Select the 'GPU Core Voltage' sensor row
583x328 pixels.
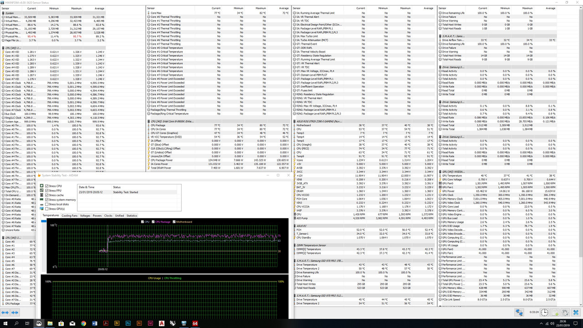point(497,179)
